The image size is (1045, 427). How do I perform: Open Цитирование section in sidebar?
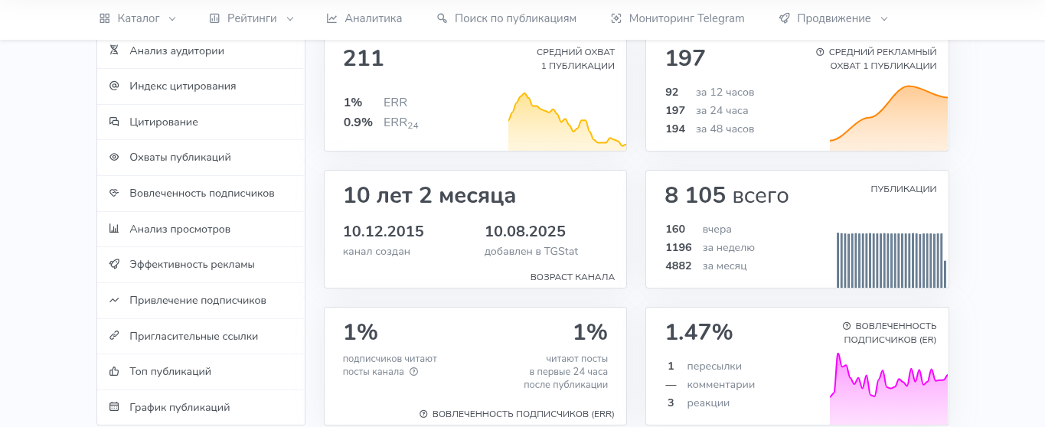pyautogui.click(x=164, y=122)
